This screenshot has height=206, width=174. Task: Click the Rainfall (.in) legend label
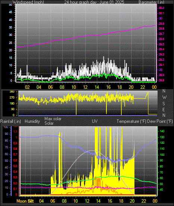click(x=10, y=121)
